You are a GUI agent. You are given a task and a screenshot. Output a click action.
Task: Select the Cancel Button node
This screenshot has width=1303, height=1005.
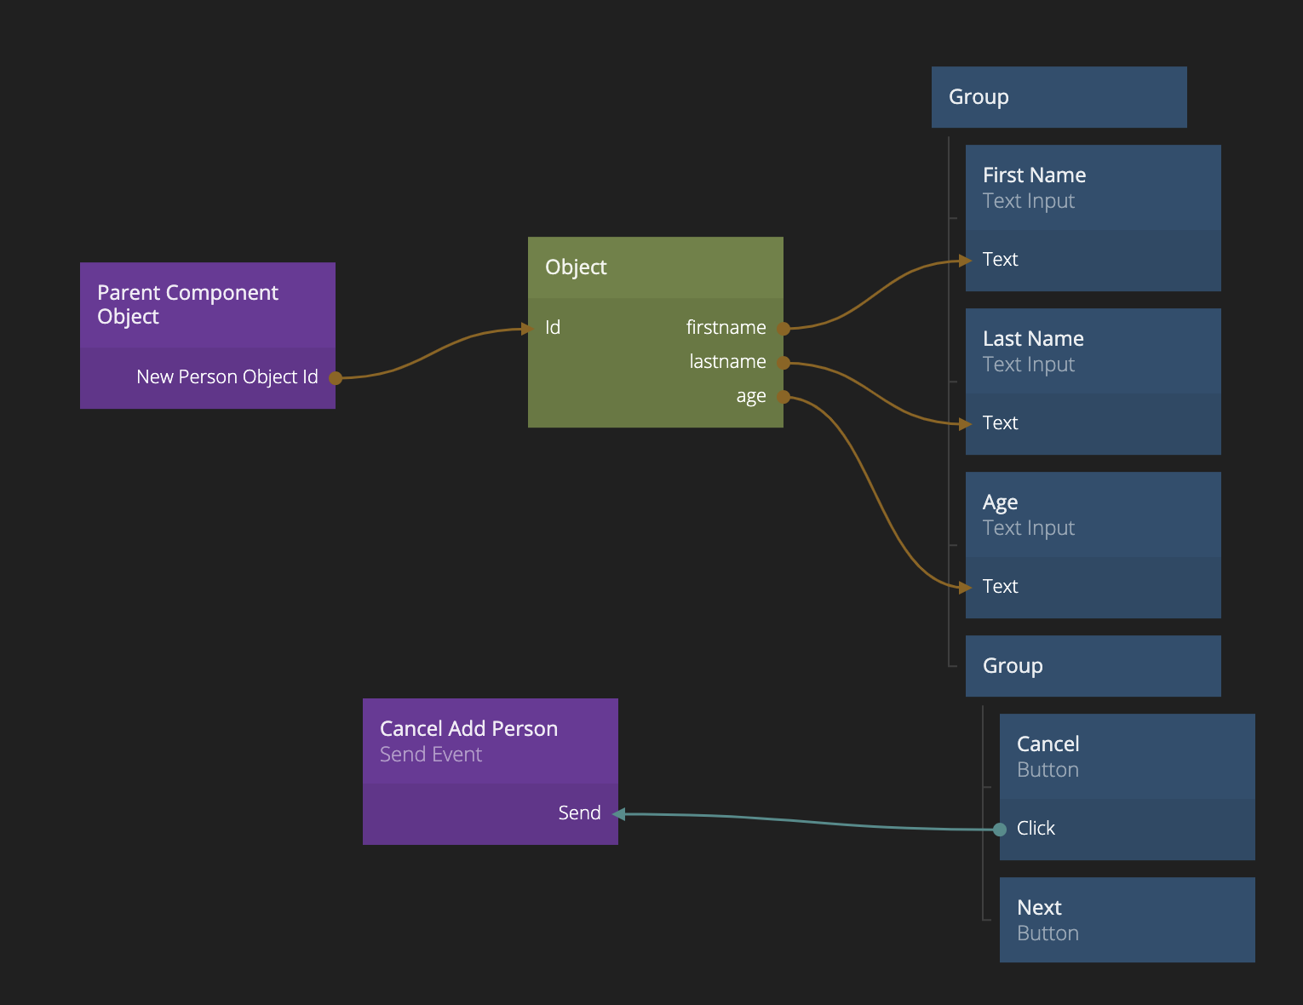[x=1127, y=756]
